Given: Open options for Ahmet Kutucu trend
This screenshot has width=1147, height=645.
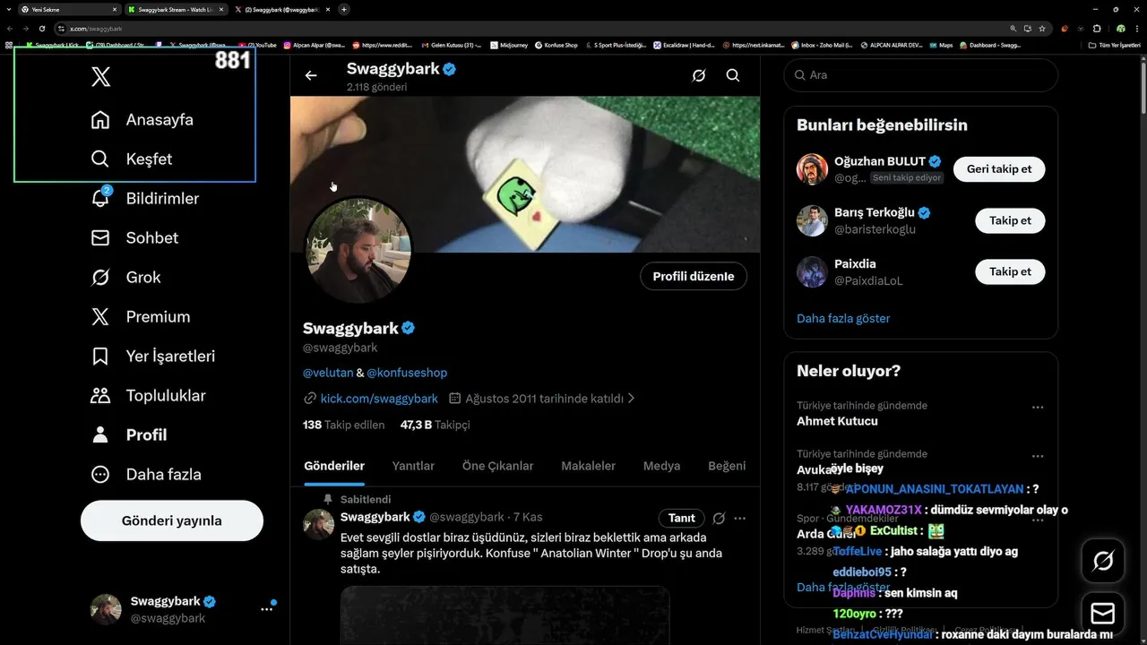Looking at the screenshot, I should tap(1038, 407).
